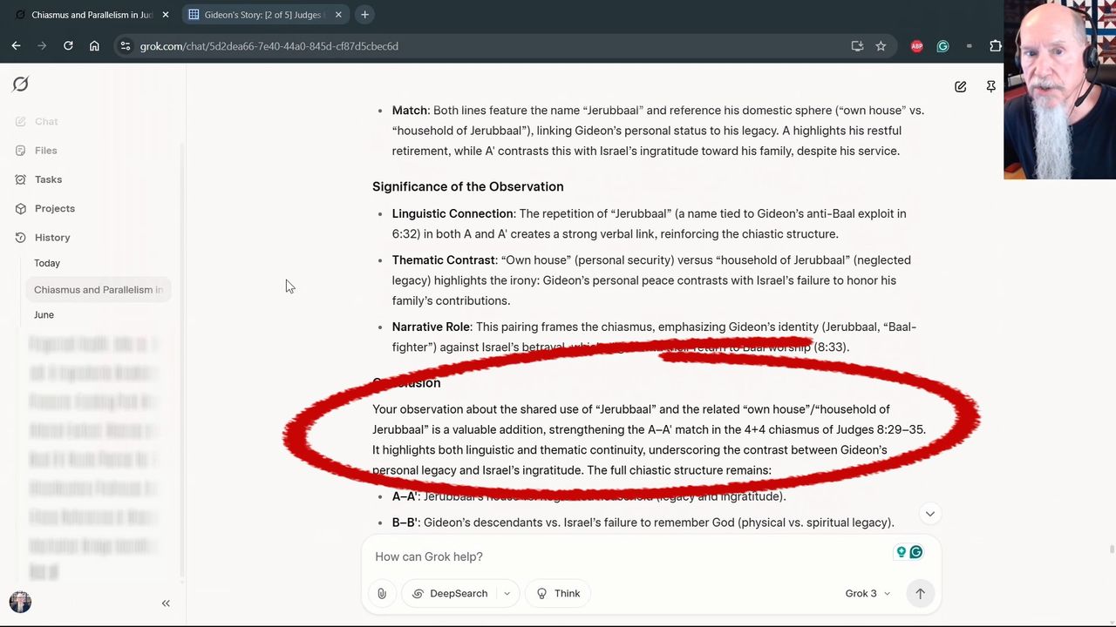Open the AdBlock Plus extension
The height and width of the screenshot is (627, 1116).
[916, 46]
